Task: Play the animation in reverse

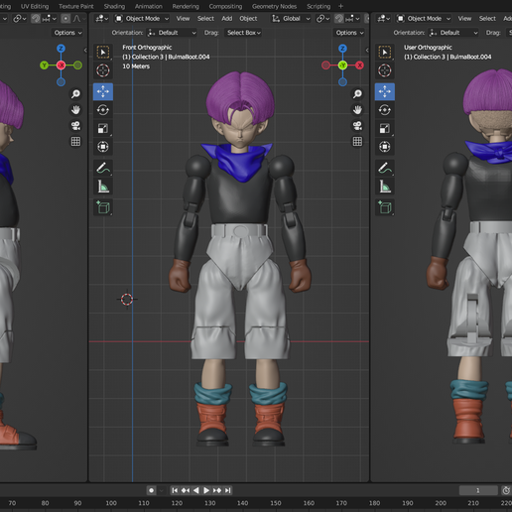Action: tap(196, 490)
